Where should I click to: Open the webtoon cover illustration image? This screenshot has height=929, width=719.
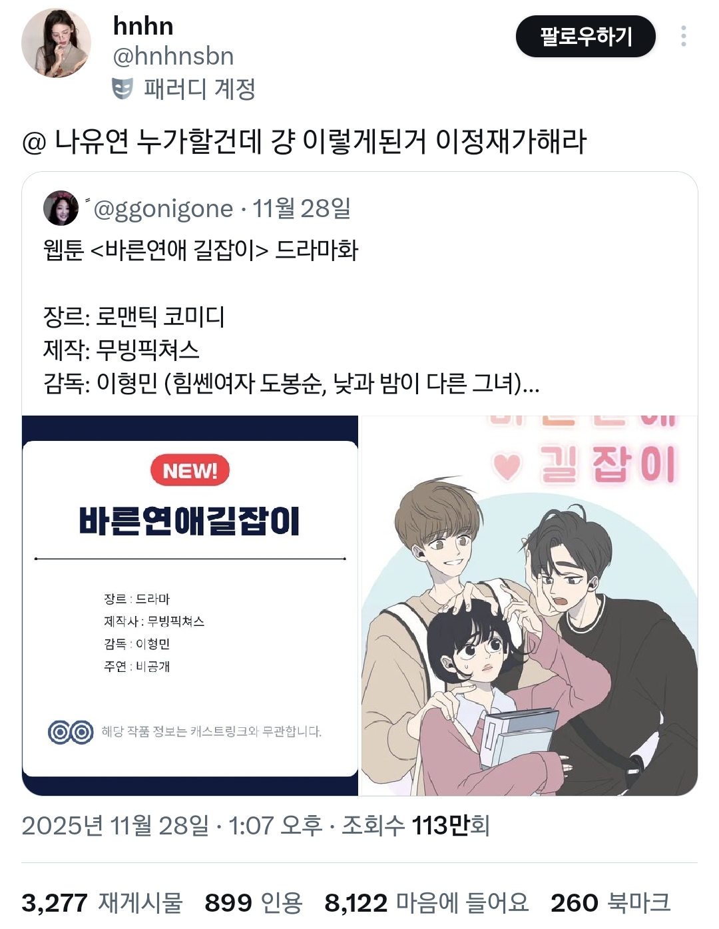(529, 605)
